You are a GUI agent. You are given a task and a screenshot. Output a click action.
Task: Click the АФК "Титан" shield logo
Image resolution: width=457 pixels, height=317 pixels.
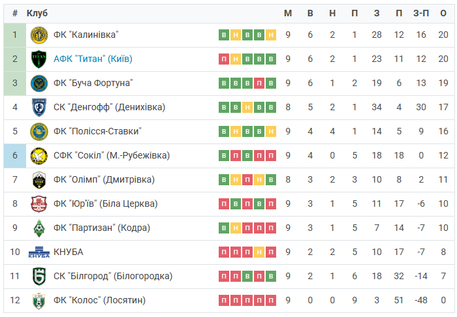pyautogui.click(x=39, y=59)
